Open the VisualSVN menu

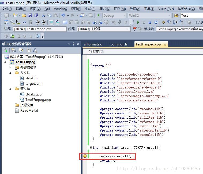pyautogui.click(x=166, y=9)
